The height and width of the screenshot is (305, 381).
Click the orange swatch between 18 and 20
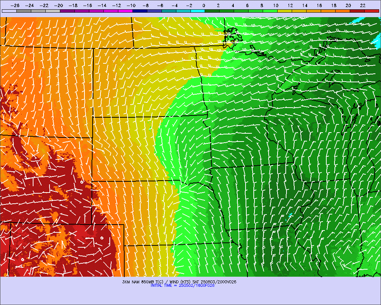(343, 11)
